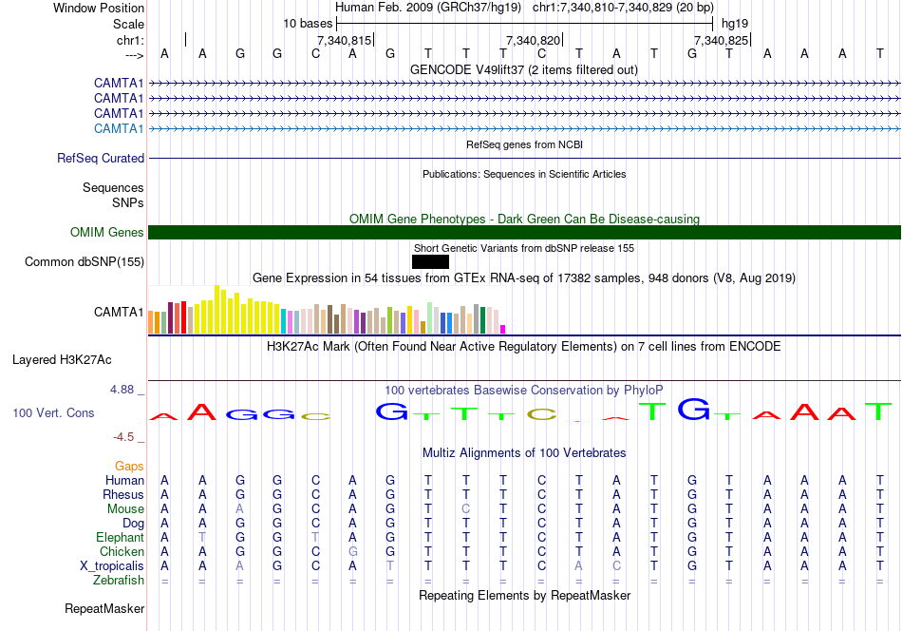Click the Layered H3K27Ac track label
Image resolution: width=902 pixels, height=631 pixels.
click(x=62, y=360)
